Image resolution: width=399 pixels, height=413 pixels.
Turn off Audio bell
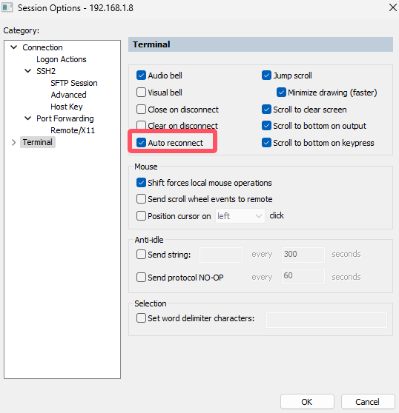click(x=141, y=75)
